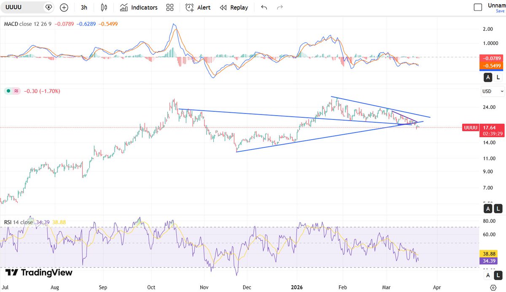This screenshot has width=506, height=292.
Task: Click the green symbol status dot
Action: pyautogui.click(x=8, y=91)
